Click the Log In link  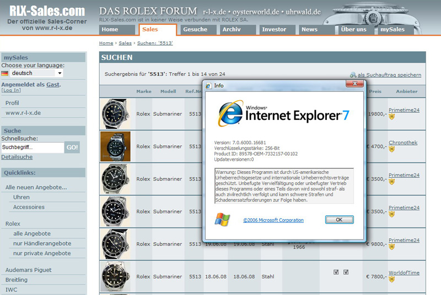(11, 90)
